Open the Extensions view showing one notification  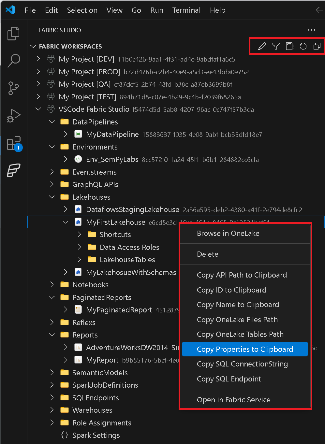click(13, 143)
